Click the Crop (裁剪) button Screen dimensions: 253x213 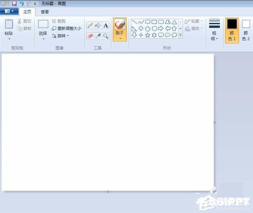[x=58, y=21]
